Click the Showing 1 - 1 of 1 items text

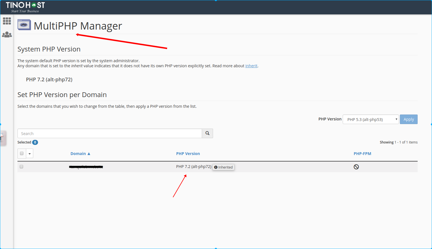coord(398,142)
